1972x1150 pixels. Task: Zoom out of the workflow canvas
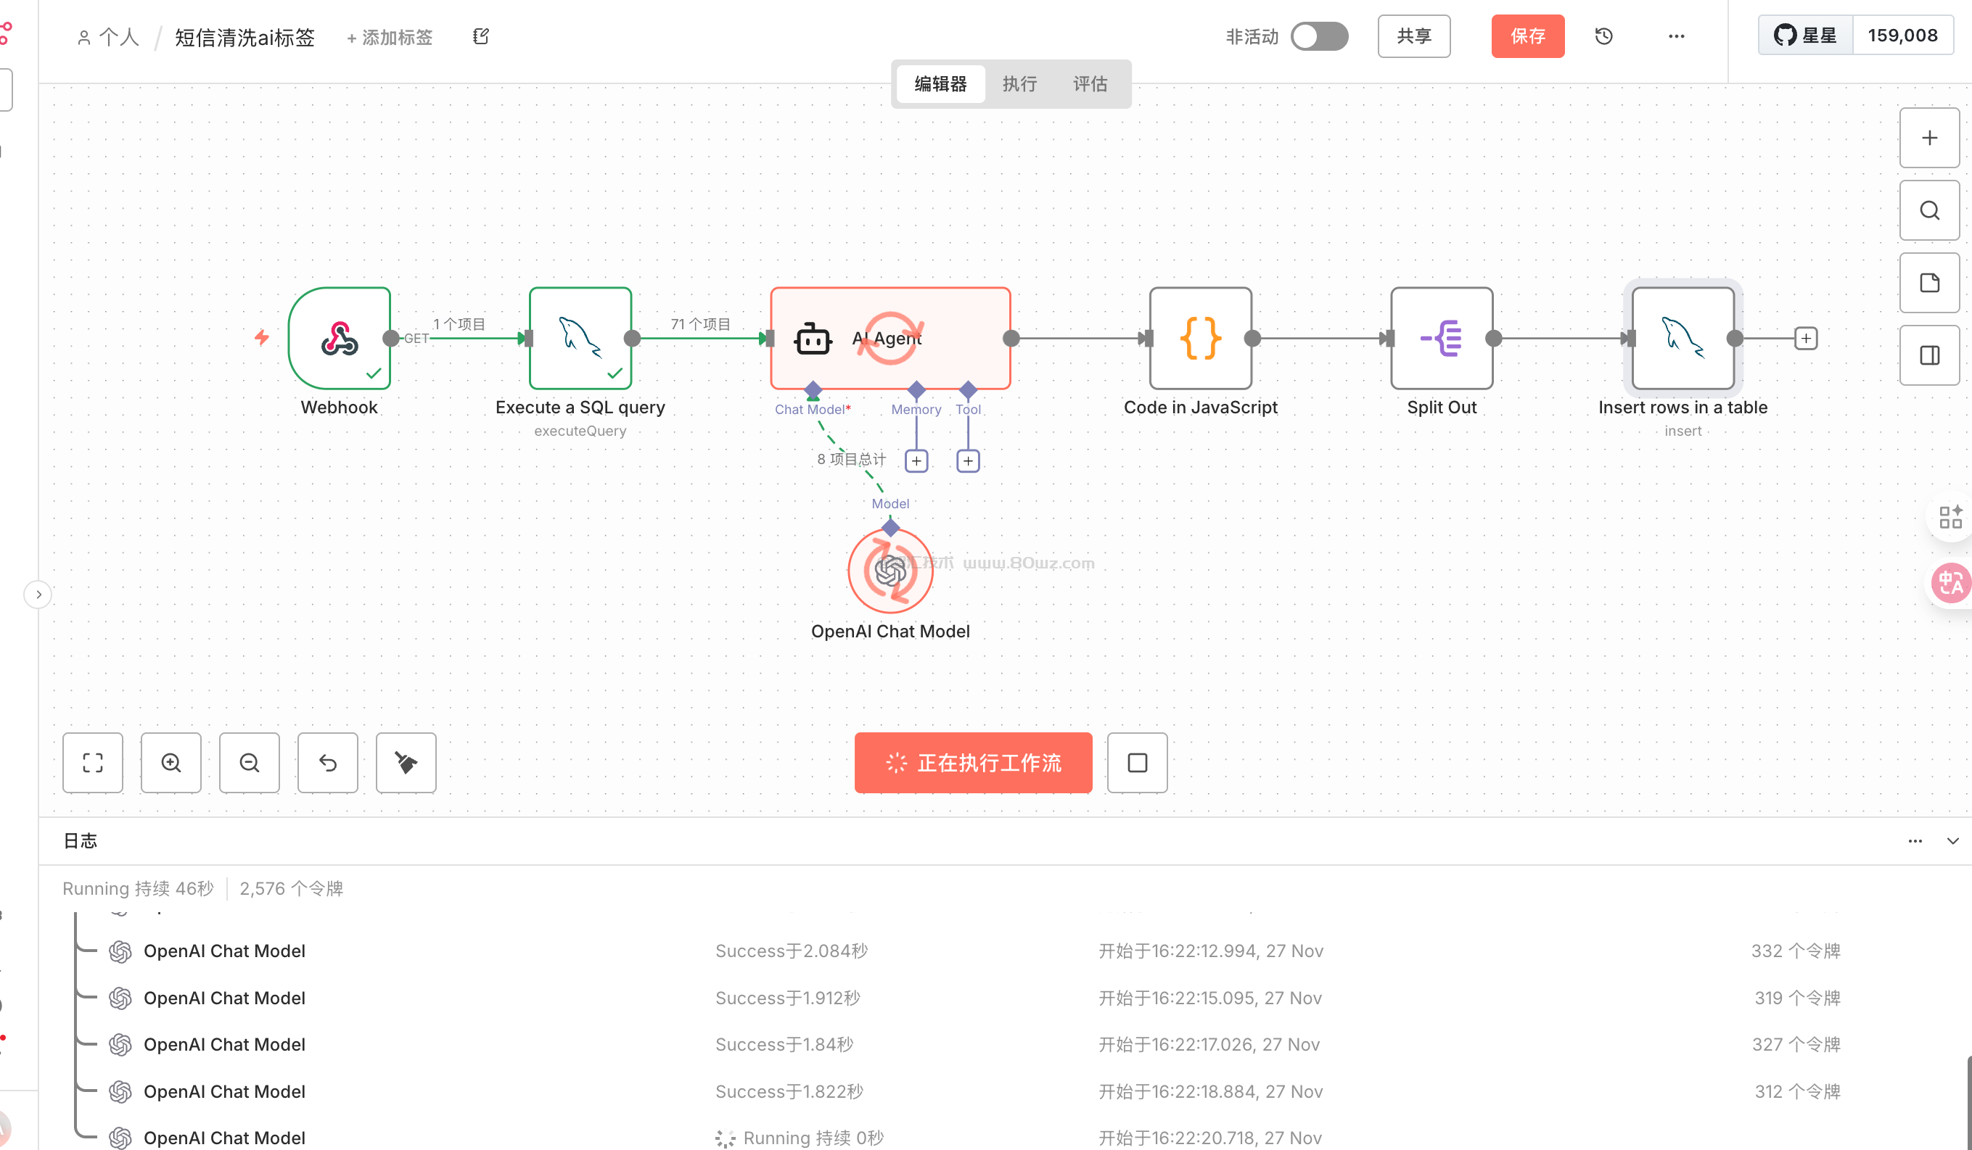click(249, 763)
